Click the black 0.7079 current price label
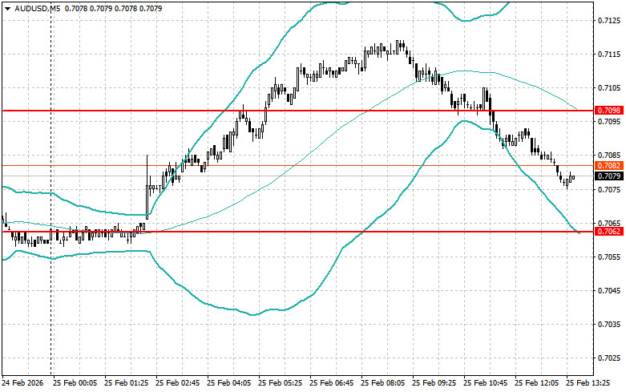Screen dimensions: 626x392 609,176
